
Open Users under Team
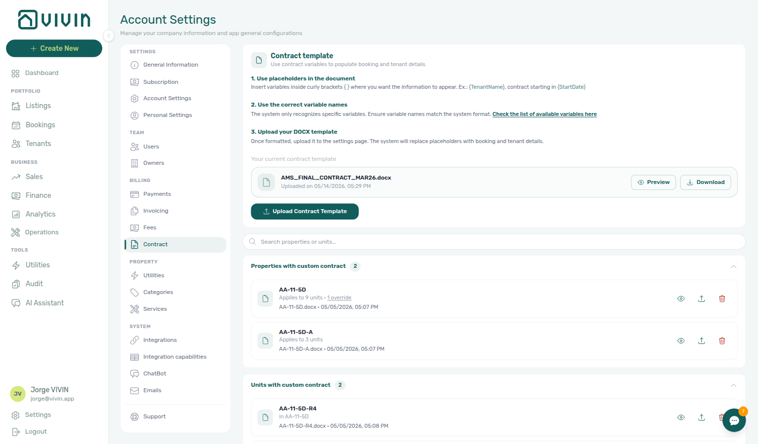145,147
